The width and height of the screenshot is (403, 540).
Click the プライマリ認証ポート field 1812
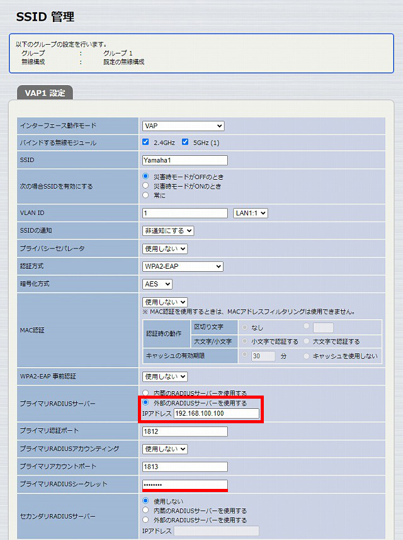point(185,431)
